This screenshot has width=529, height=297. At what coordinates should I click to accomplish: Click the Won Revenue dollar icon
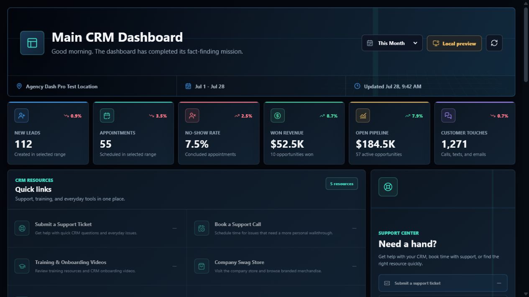tap(277, 116)
